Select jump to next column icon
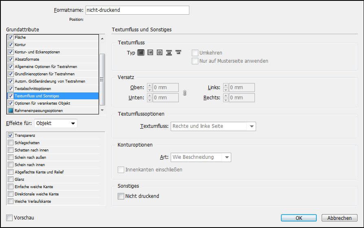 [x=178, y=53]
